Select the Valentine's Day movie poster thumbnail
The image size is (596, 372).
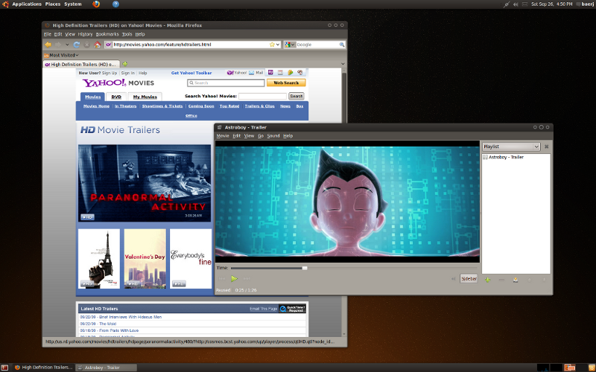pos(145,258)
